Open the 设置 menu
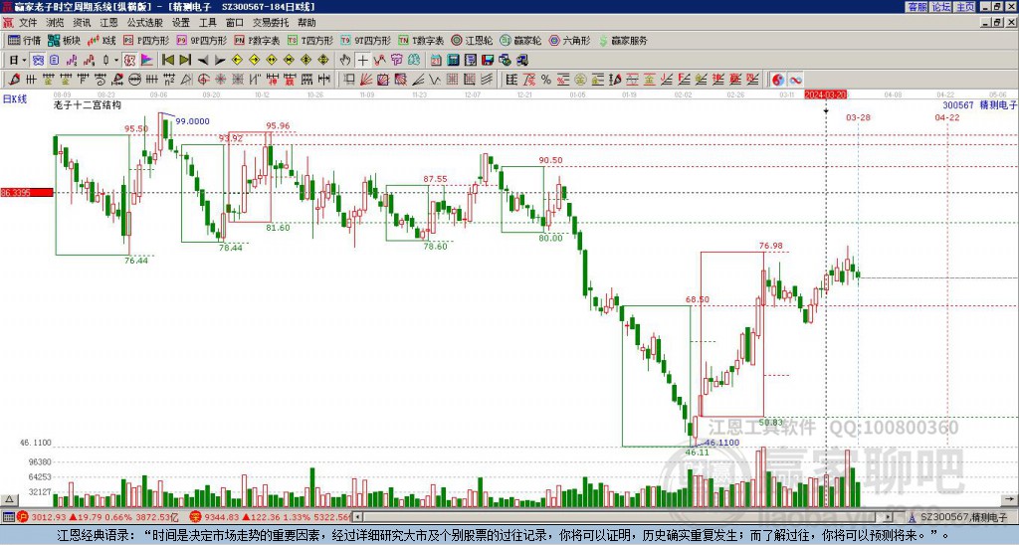The width and height of the screenshot is (1019, 545). click(x=181, y=23)
